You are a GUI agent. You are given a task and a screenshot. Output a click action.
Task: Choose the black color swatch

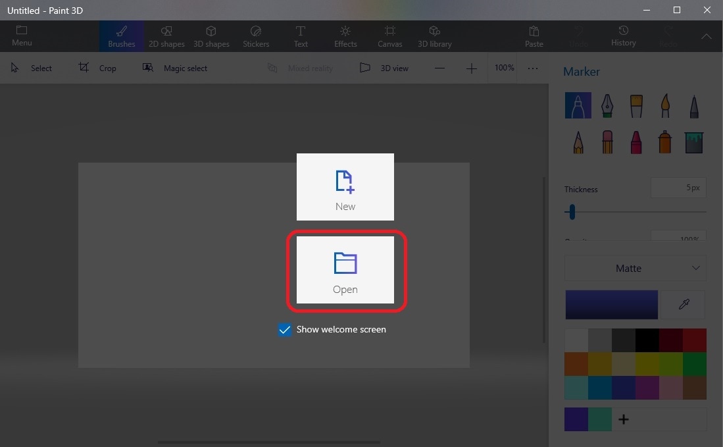click(x=647, y=340)
